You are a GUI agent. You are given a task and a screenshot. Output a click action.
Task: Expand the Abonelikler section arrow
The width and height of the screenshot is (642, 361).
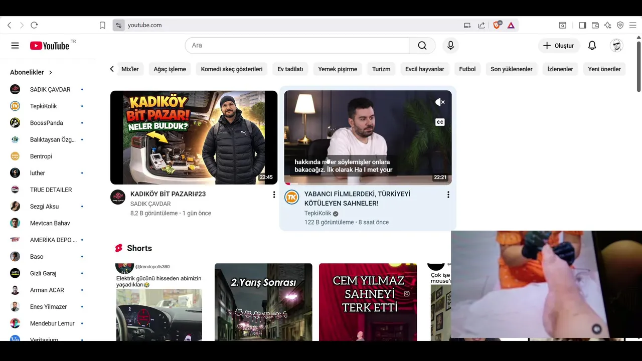point(51,73)
